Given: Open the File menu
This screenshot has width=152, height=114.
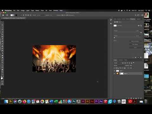Looking at the screenshot, I should tap(14, 10).
